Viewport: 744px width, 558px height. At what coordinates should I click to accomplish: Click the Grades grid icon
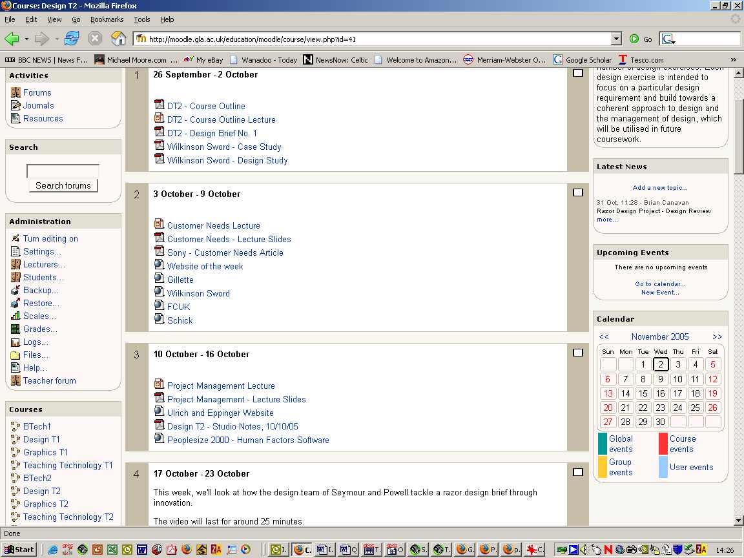click(15, 329)
